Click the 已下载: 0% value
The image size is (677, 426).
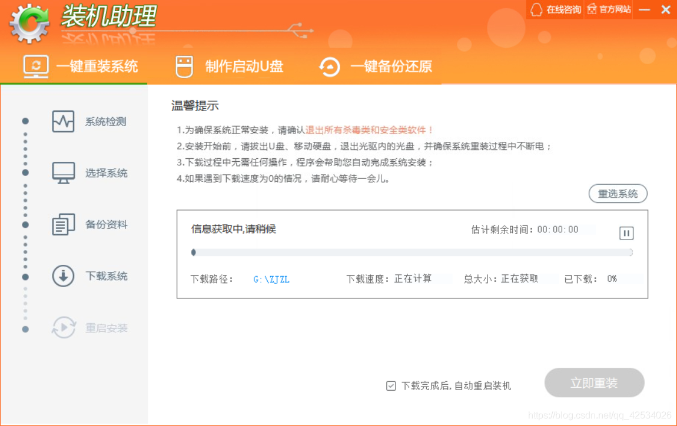pyautogui.click(x=612, y=279)
